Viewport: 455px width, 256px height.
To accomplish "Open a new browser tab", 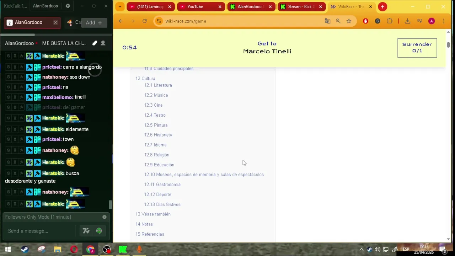I will click(x=382, y=6).
